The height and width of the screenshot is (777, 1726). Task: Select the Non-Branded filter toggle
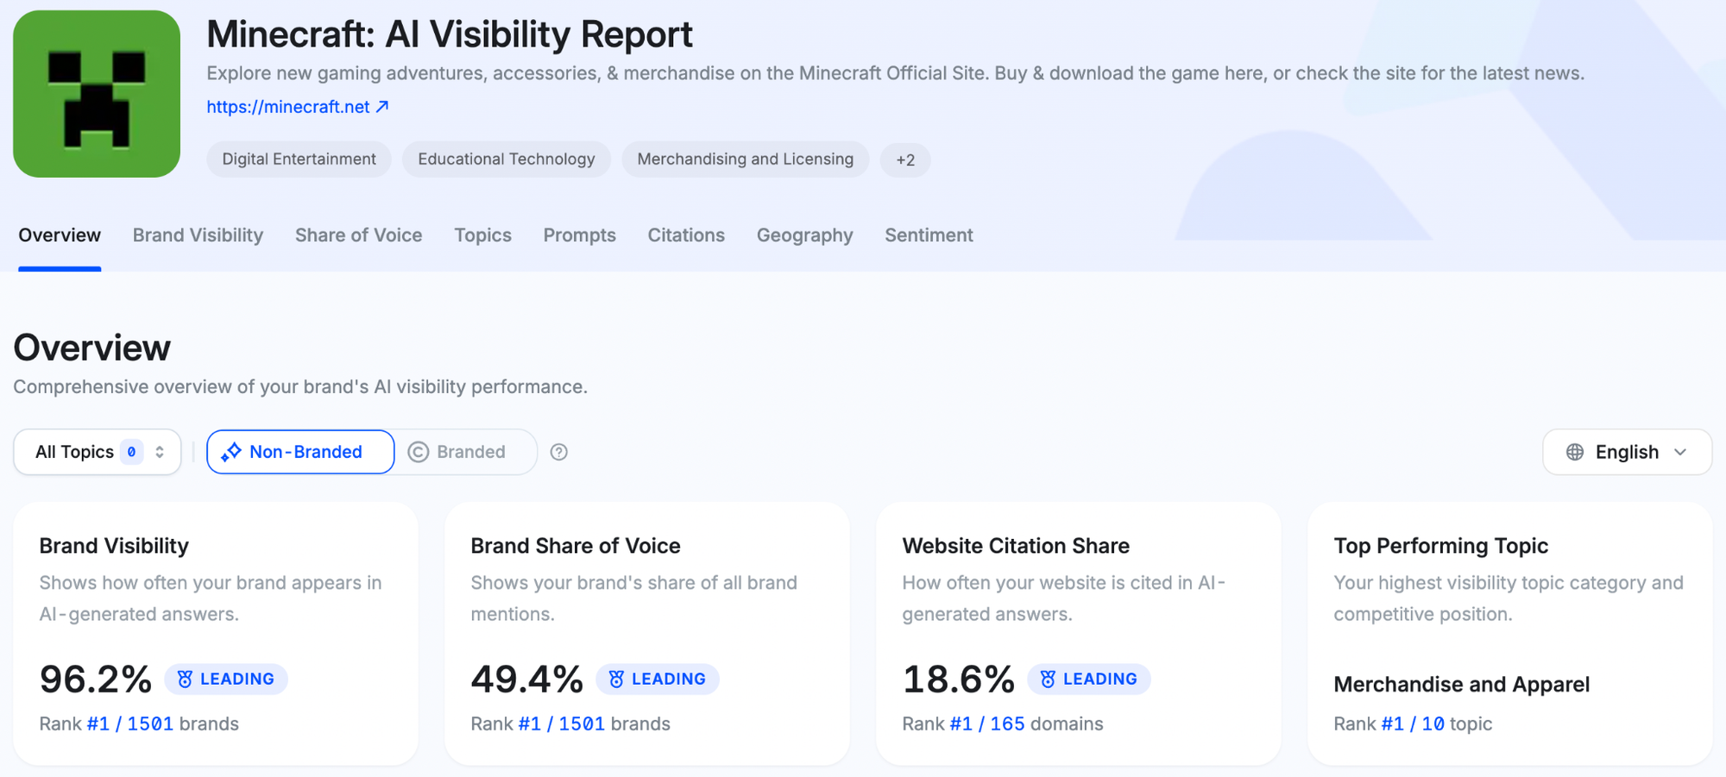(299, 451)
